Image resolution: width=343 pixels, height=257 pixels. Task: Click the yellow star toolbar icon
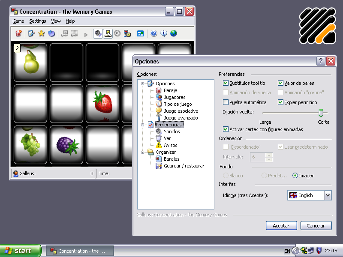click(42, 33)
